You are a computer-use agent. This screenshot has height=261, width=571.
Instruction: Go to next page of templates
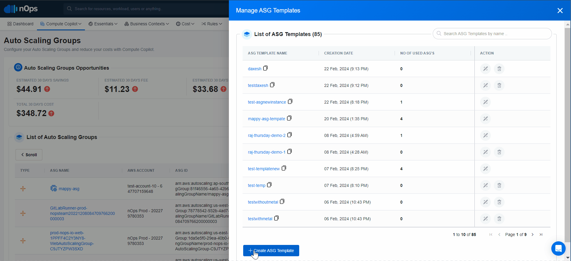click(x=533, y=235)
